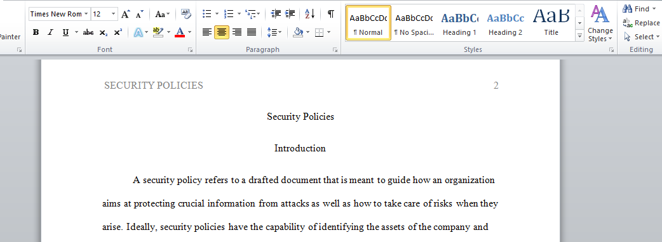Toggle bold formatting
Image resolution: width=662 pixels, height=242 pixels.
coord(36,32)
